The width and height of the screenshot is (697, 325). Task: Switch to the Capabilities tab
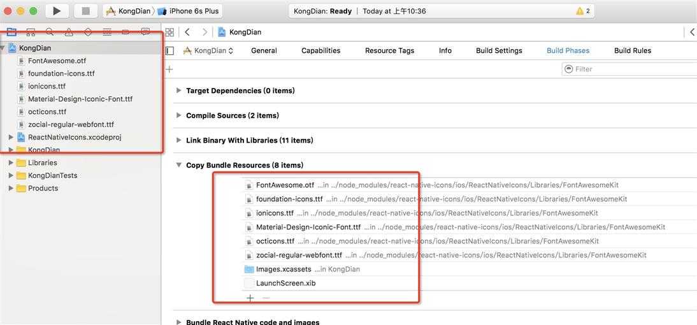[x=321, y=51]
